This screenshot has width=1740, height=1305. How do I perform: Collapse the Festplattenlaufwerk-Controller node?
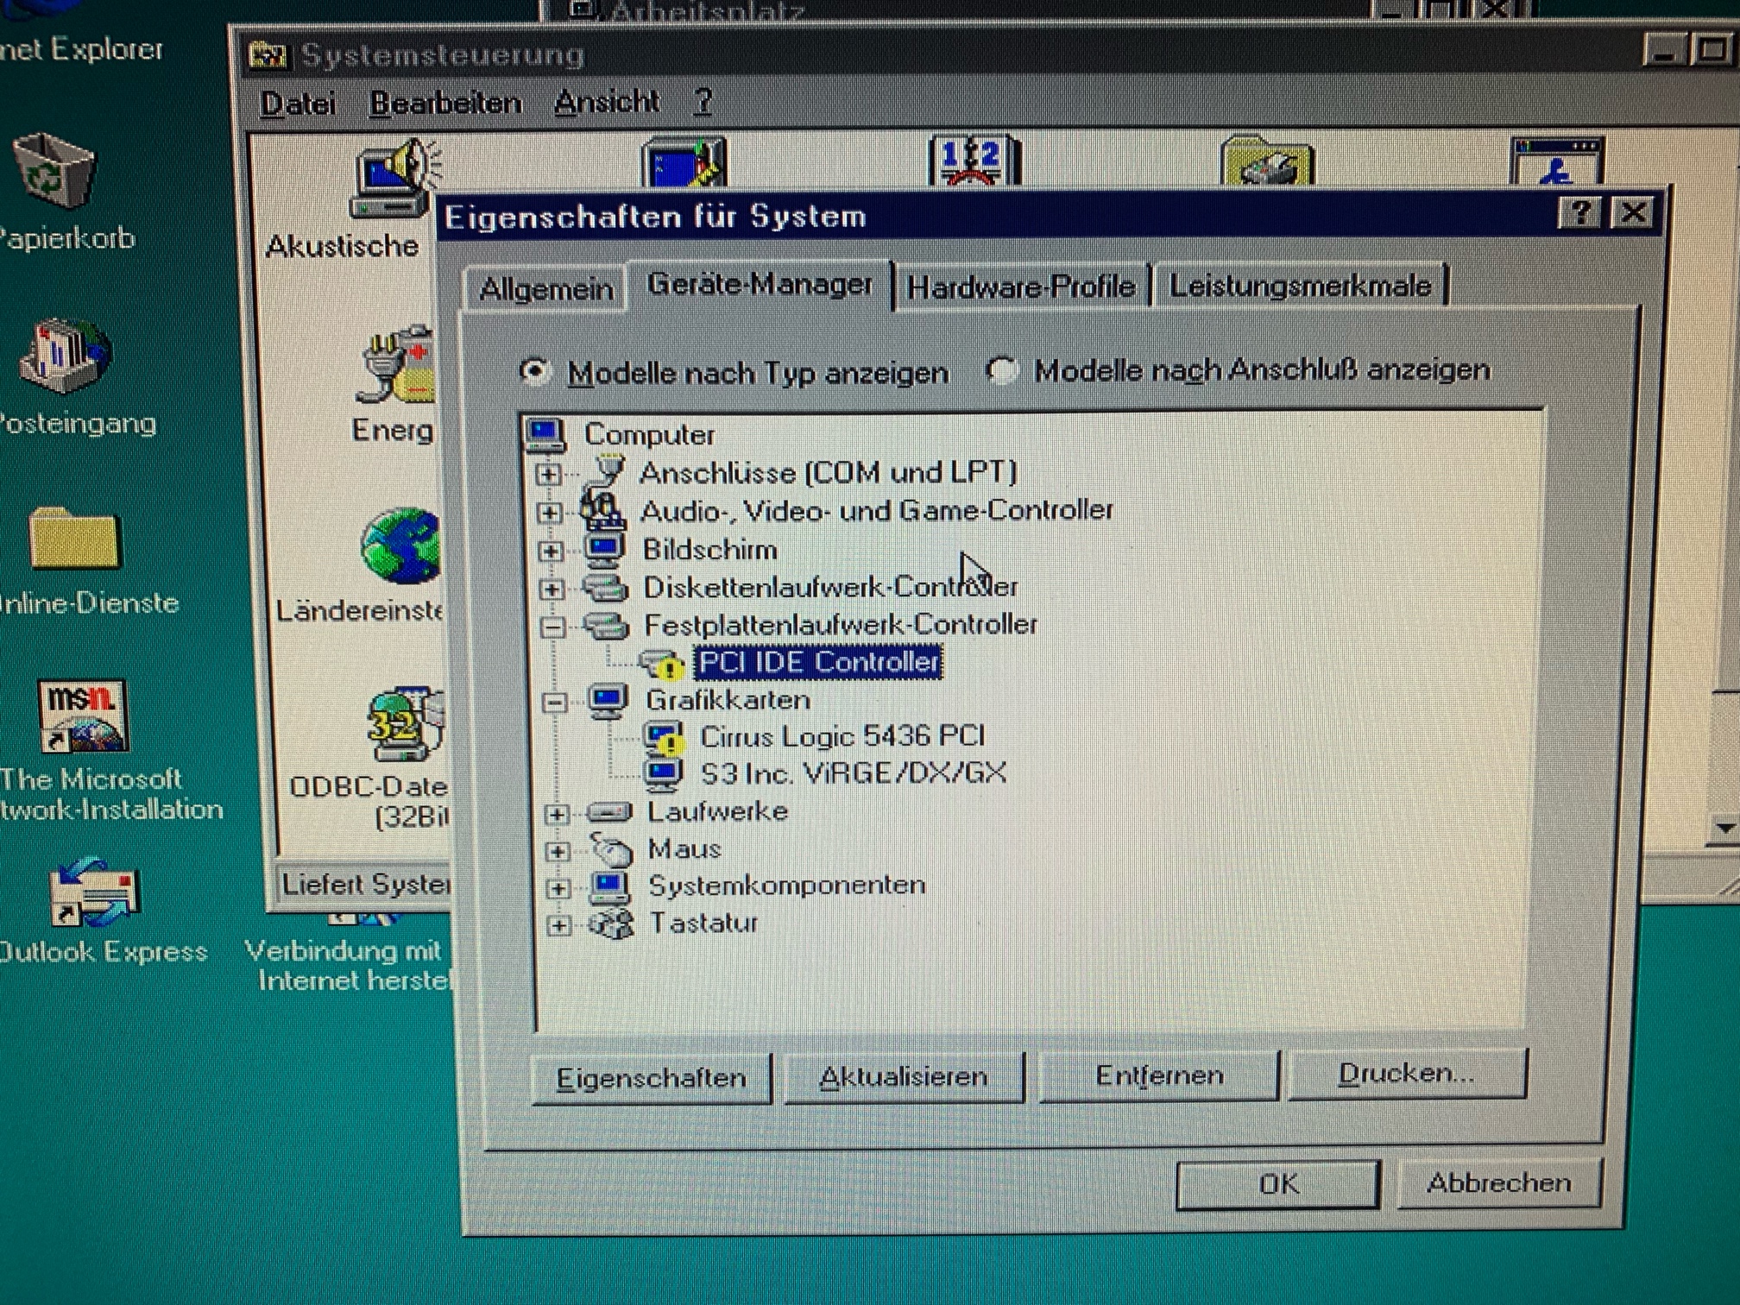point(552,627)
